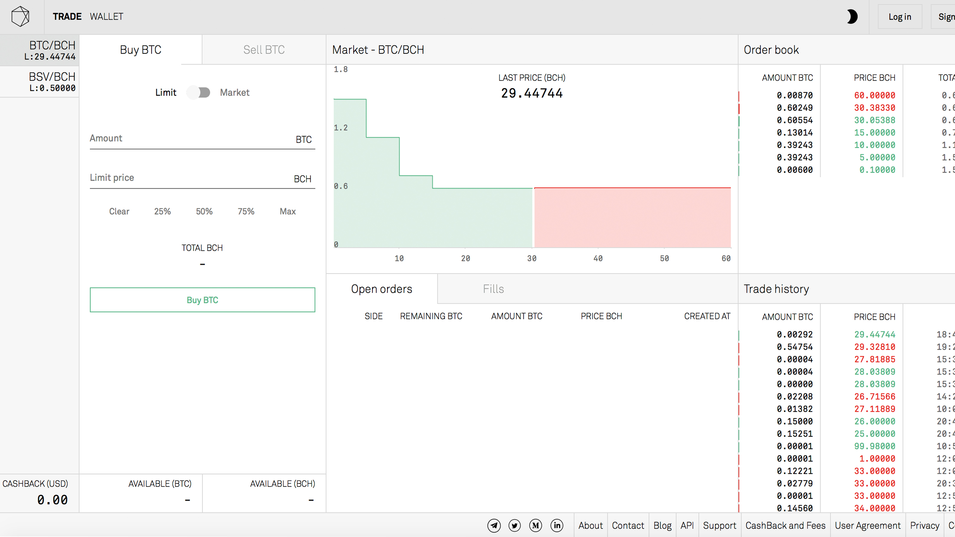Open the Medium icon in the footer
Screen dimensions: 955x537
[x=535, y=525]
